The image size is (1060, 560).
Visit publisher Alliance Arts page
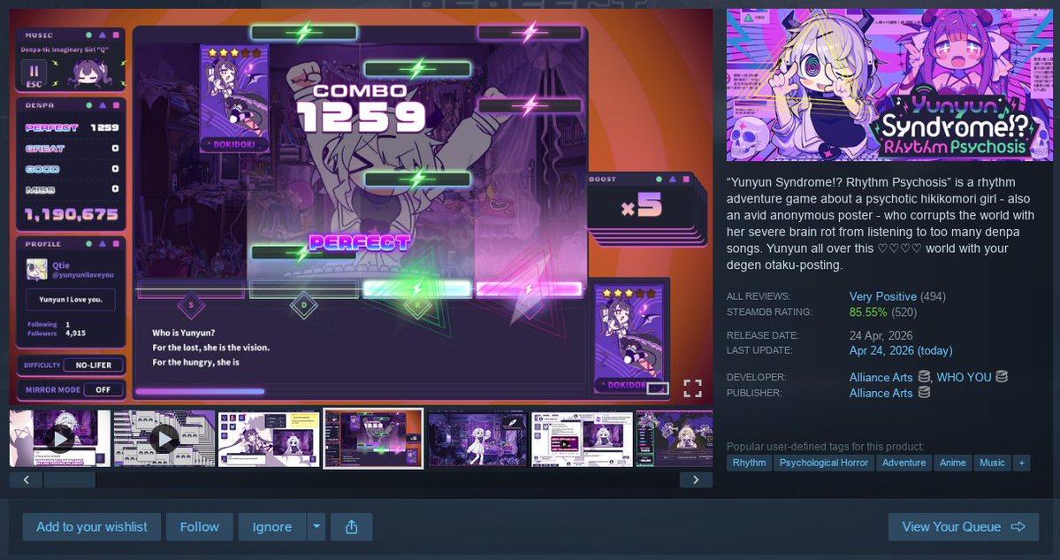pos(881,393)
